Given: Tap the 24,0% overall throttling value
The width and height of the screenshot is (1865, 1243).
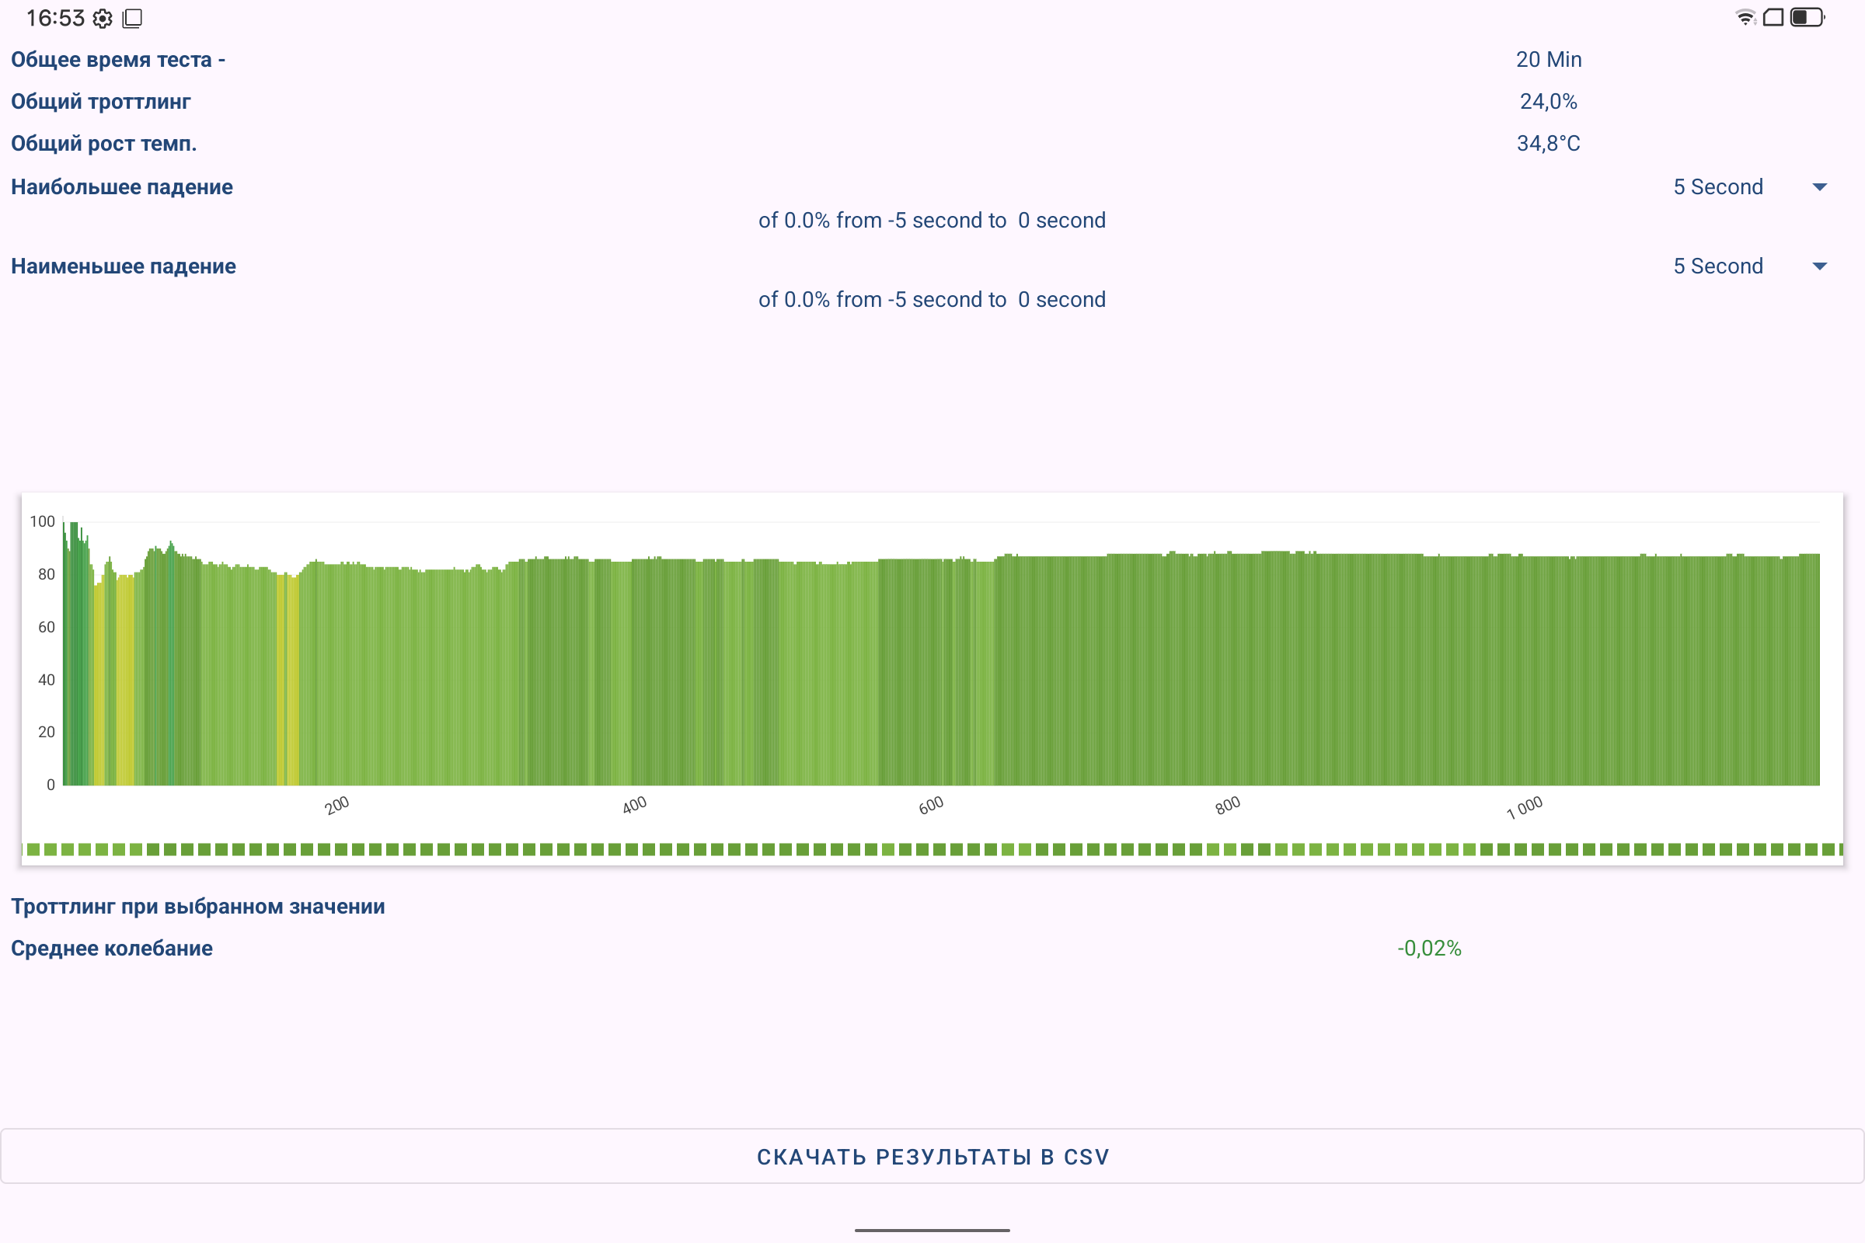Looking at the screenshot, I should coord(1548,102).
